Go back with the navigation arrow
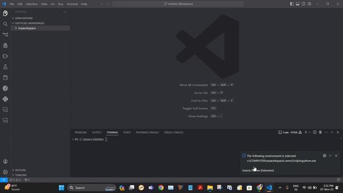 [102, 4]
